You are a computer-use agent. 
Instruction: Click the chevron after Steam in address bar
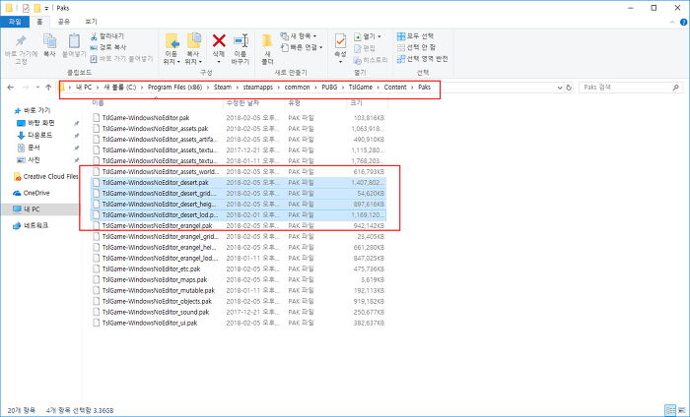click(238, 88)
